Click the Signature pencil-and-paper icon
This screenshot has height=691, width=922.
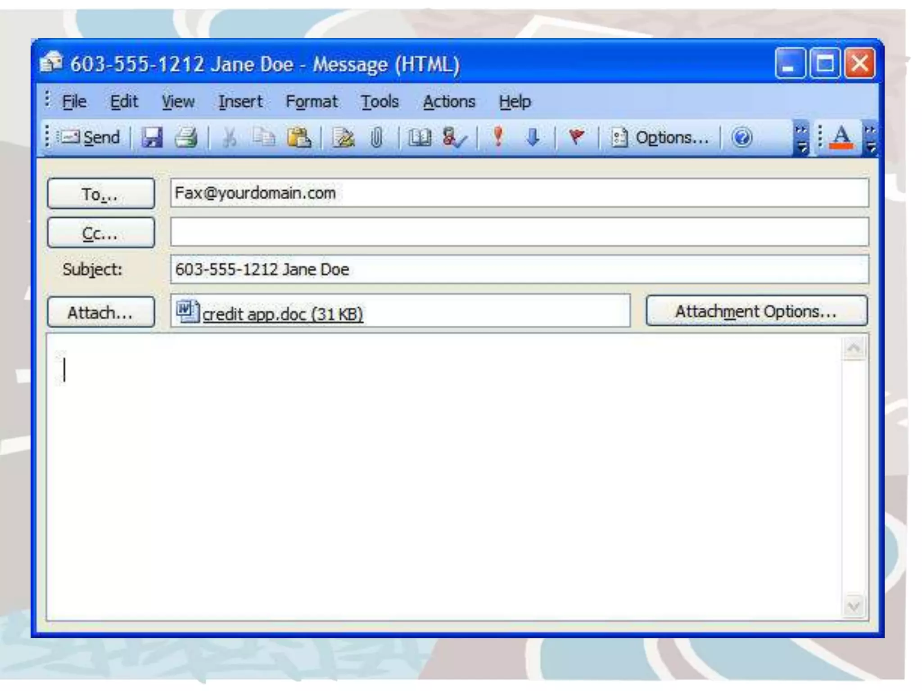coord(343,137)
